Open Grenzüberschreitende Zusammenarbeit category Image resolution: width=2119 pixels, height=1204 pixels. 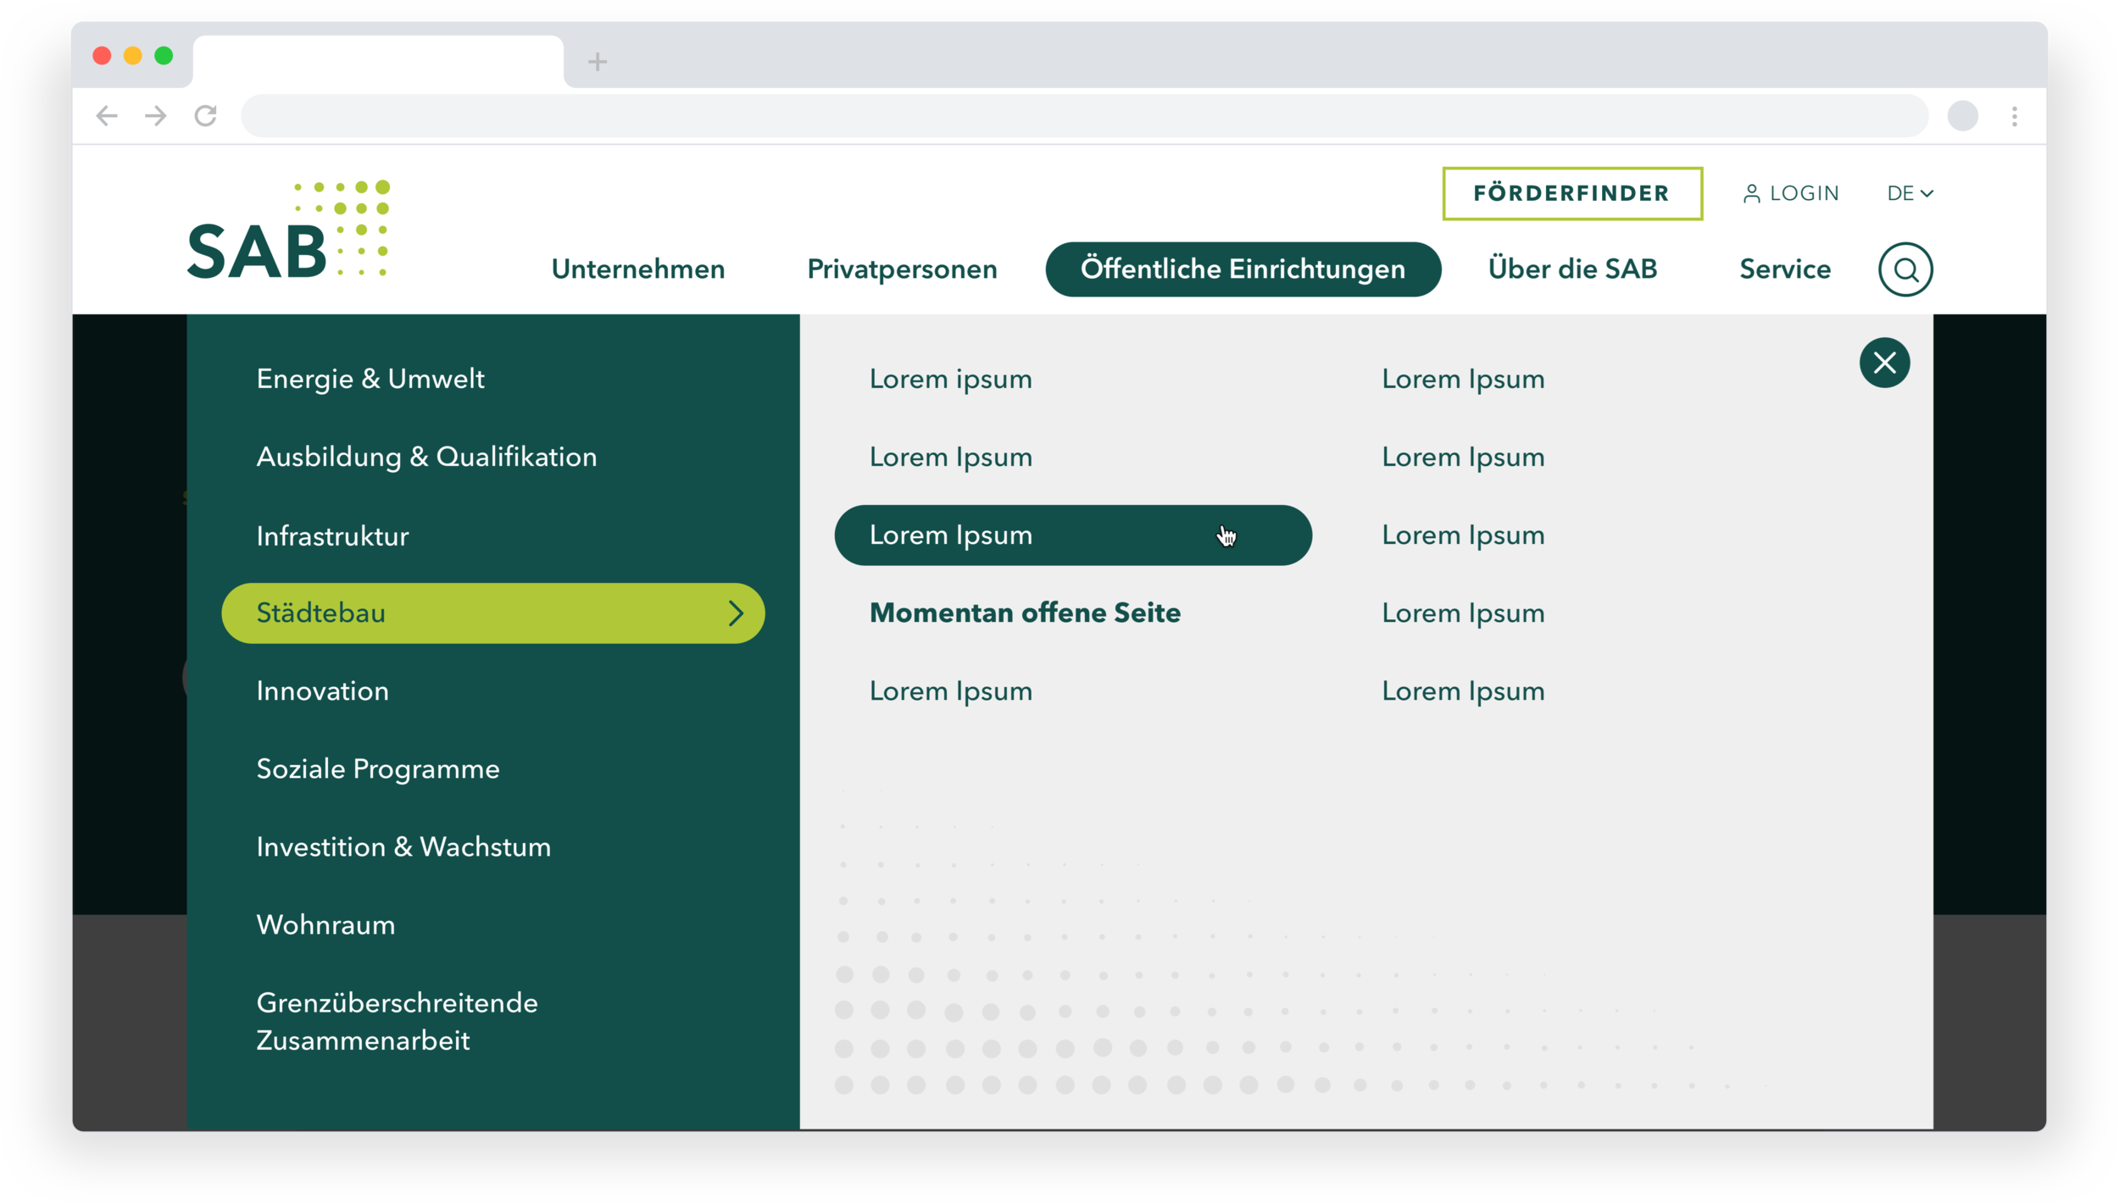point(397,1021)
